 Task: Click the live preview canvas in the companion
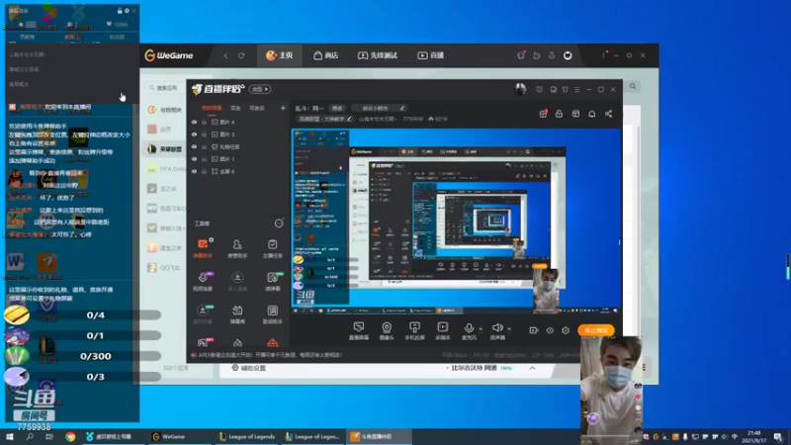click(457, 222)
